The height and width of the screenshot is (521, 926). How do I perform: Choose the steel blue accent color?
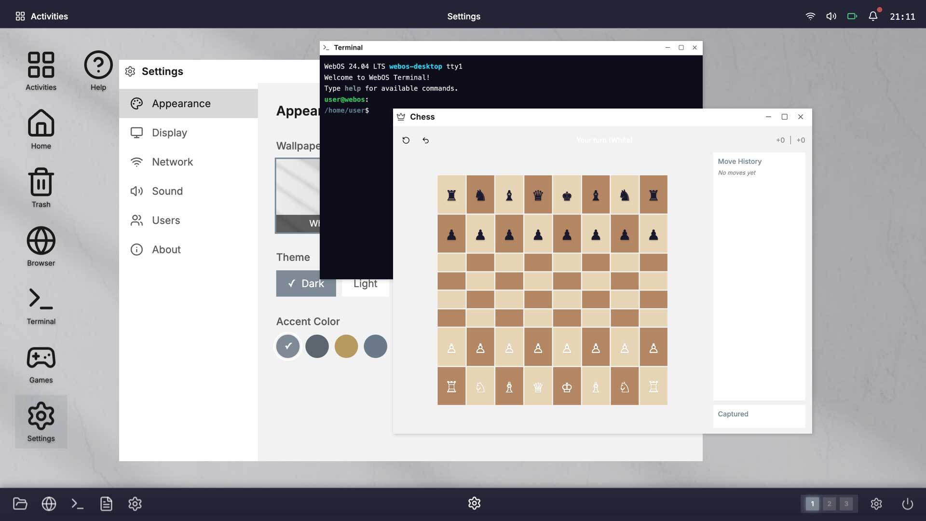375,346
